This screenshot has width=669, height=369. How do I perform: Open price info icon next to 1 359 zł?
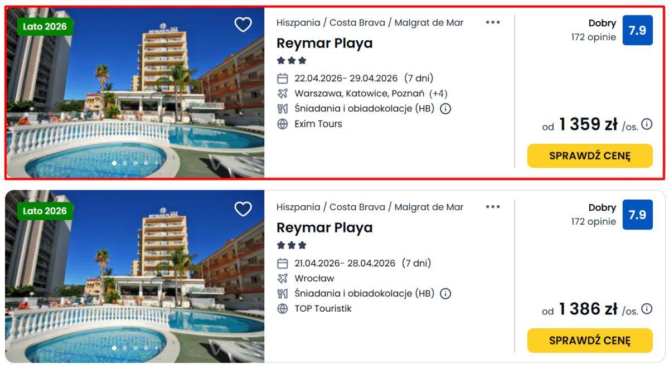(x=647, y=124)
